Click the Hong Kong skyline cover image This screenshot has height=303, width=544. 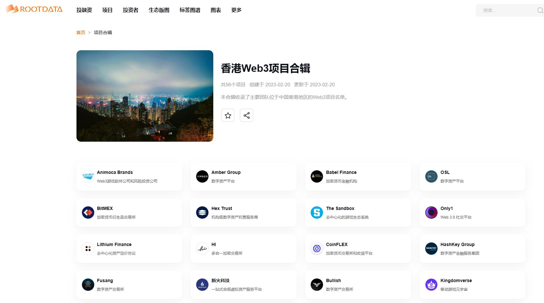point(145,96)
